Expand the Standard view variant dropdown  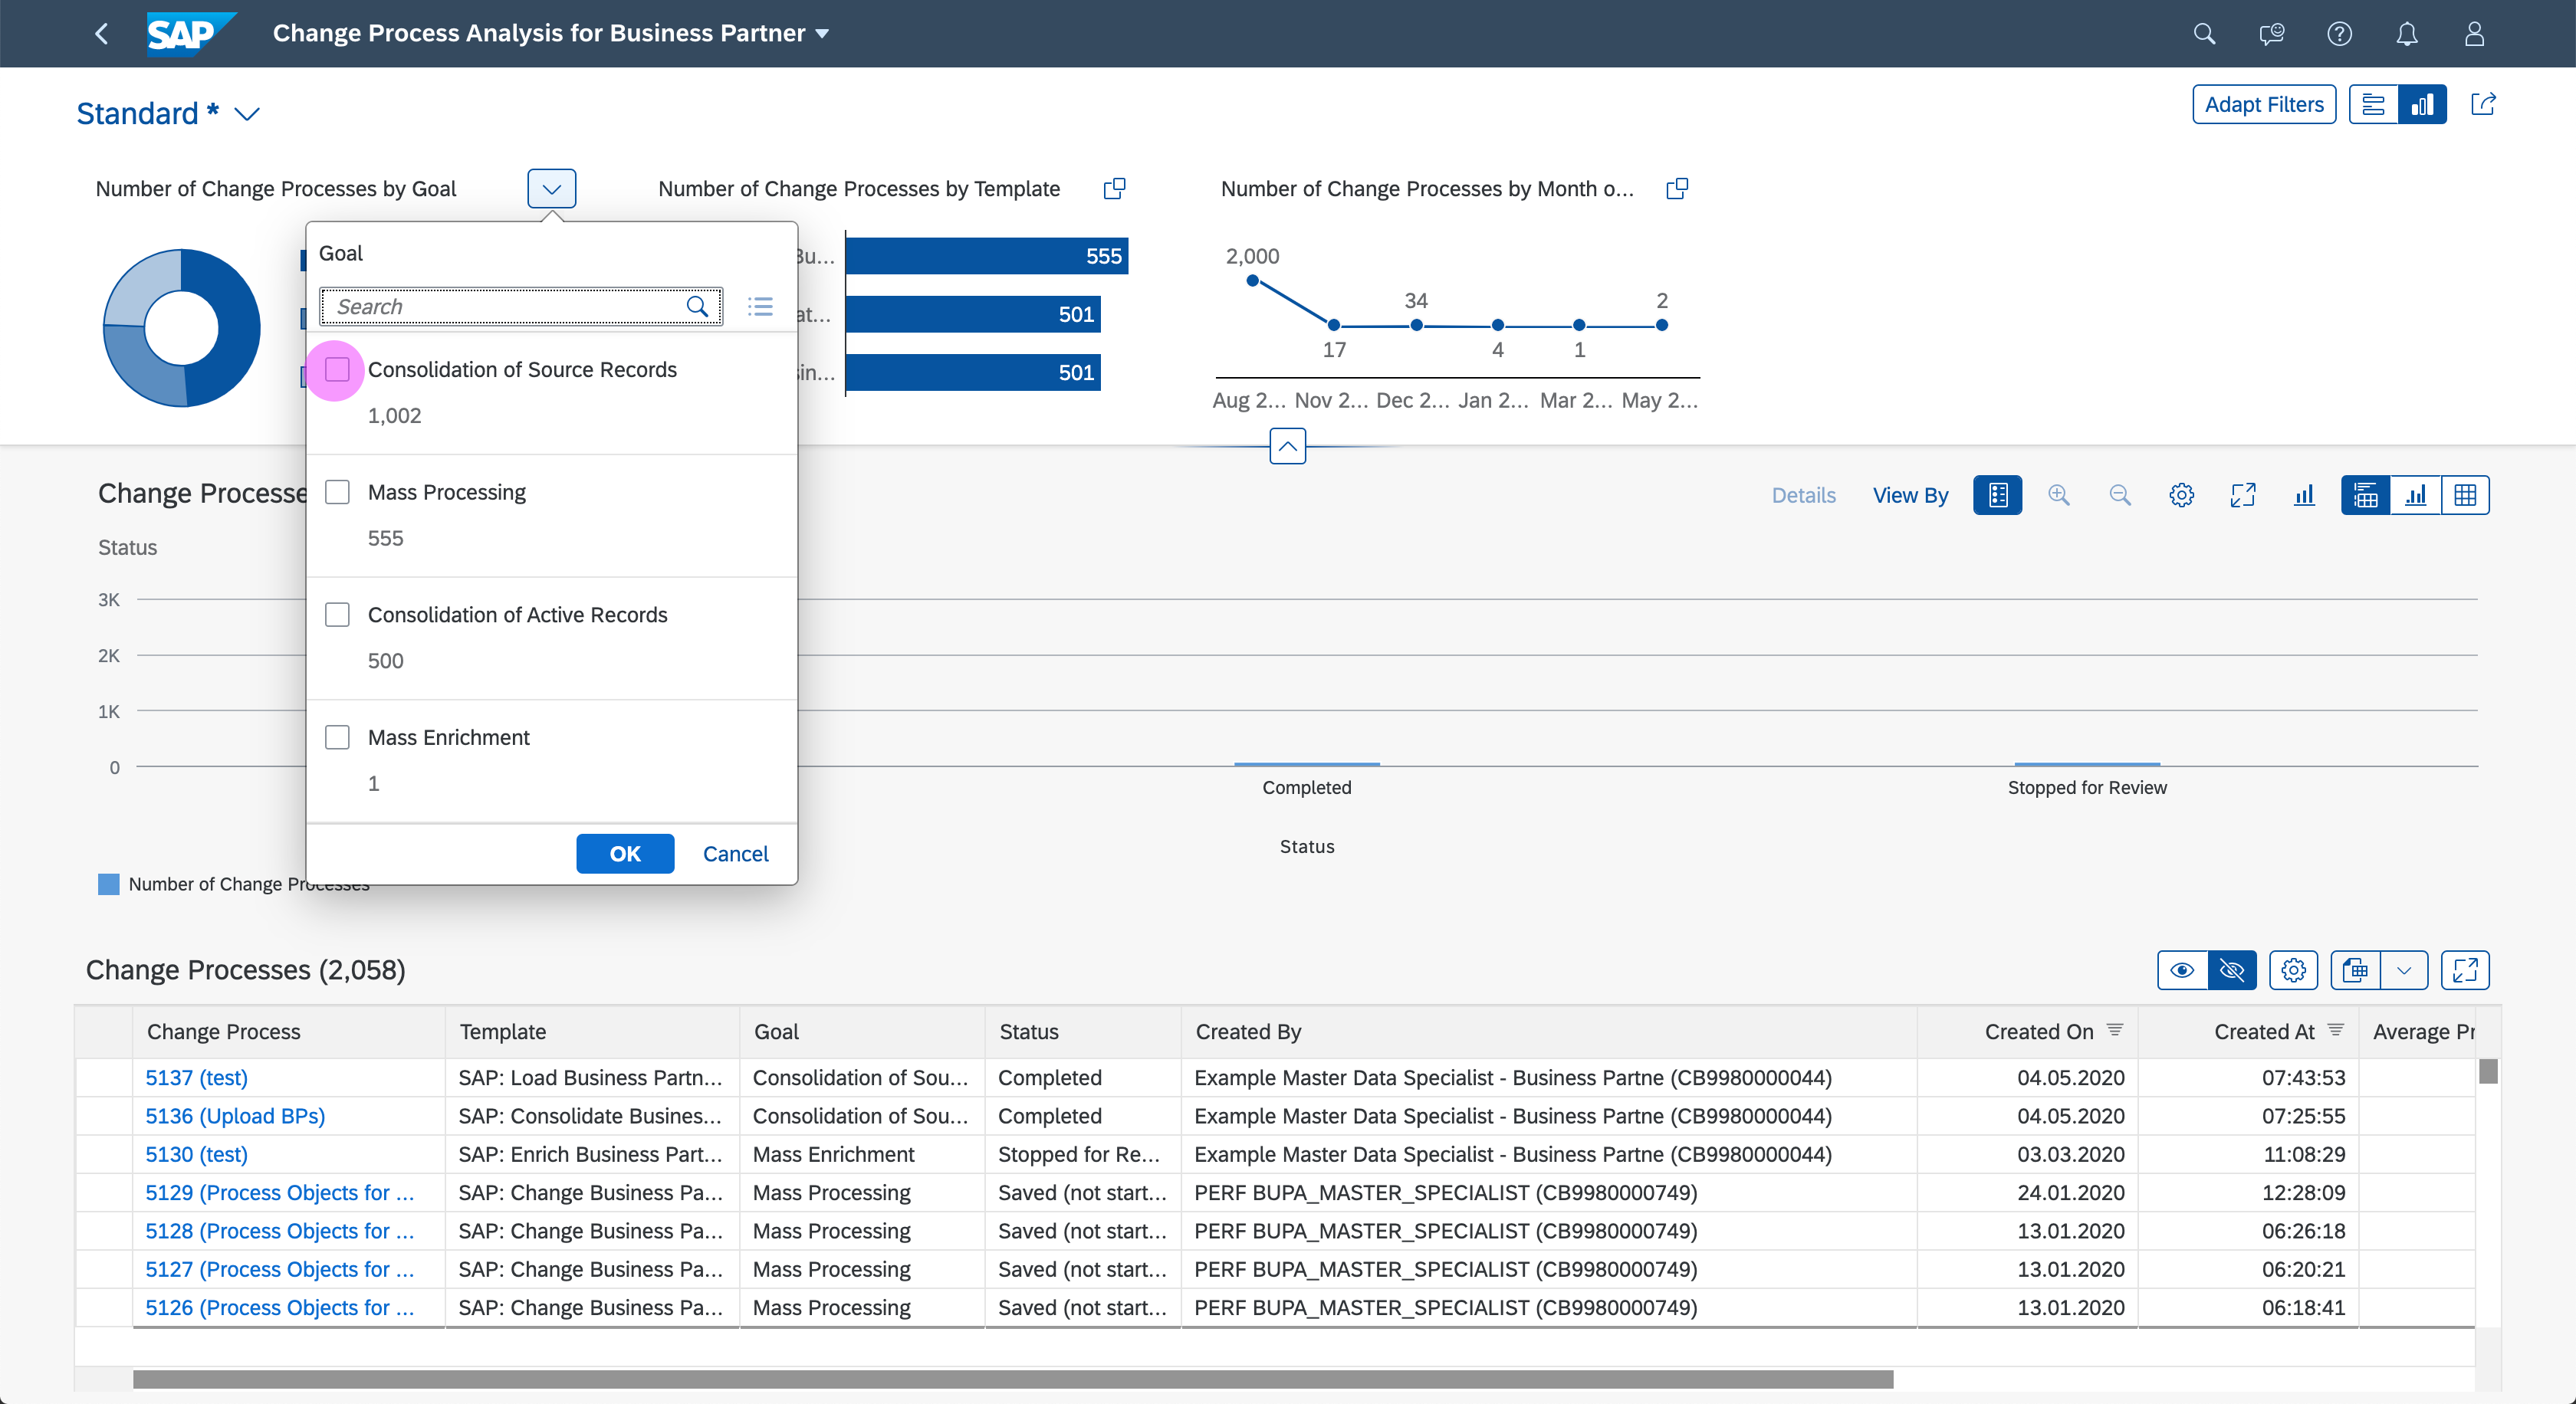pyautogui.click(x=247, y=114)
